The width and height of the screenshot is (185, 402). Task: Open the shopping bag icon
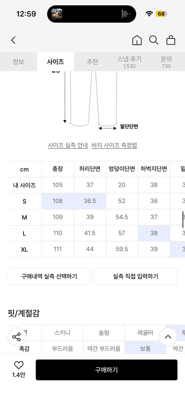coord(171,40)
